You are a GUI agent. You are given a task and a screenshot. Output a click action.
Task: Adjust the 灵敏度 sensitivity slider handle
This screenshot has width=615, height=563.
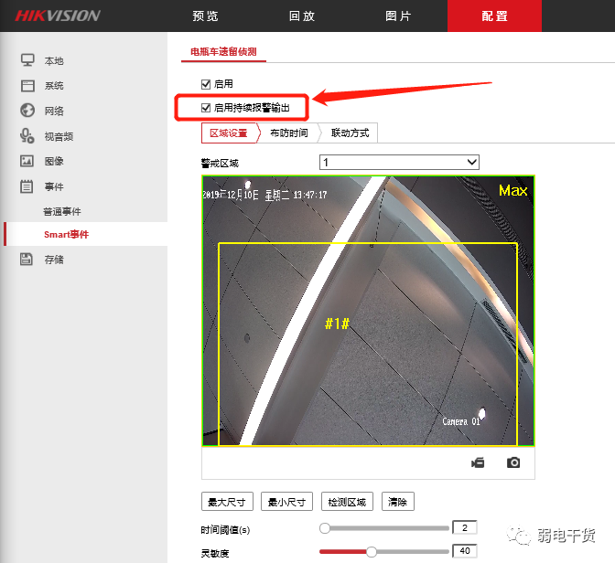tap(372, 552)
